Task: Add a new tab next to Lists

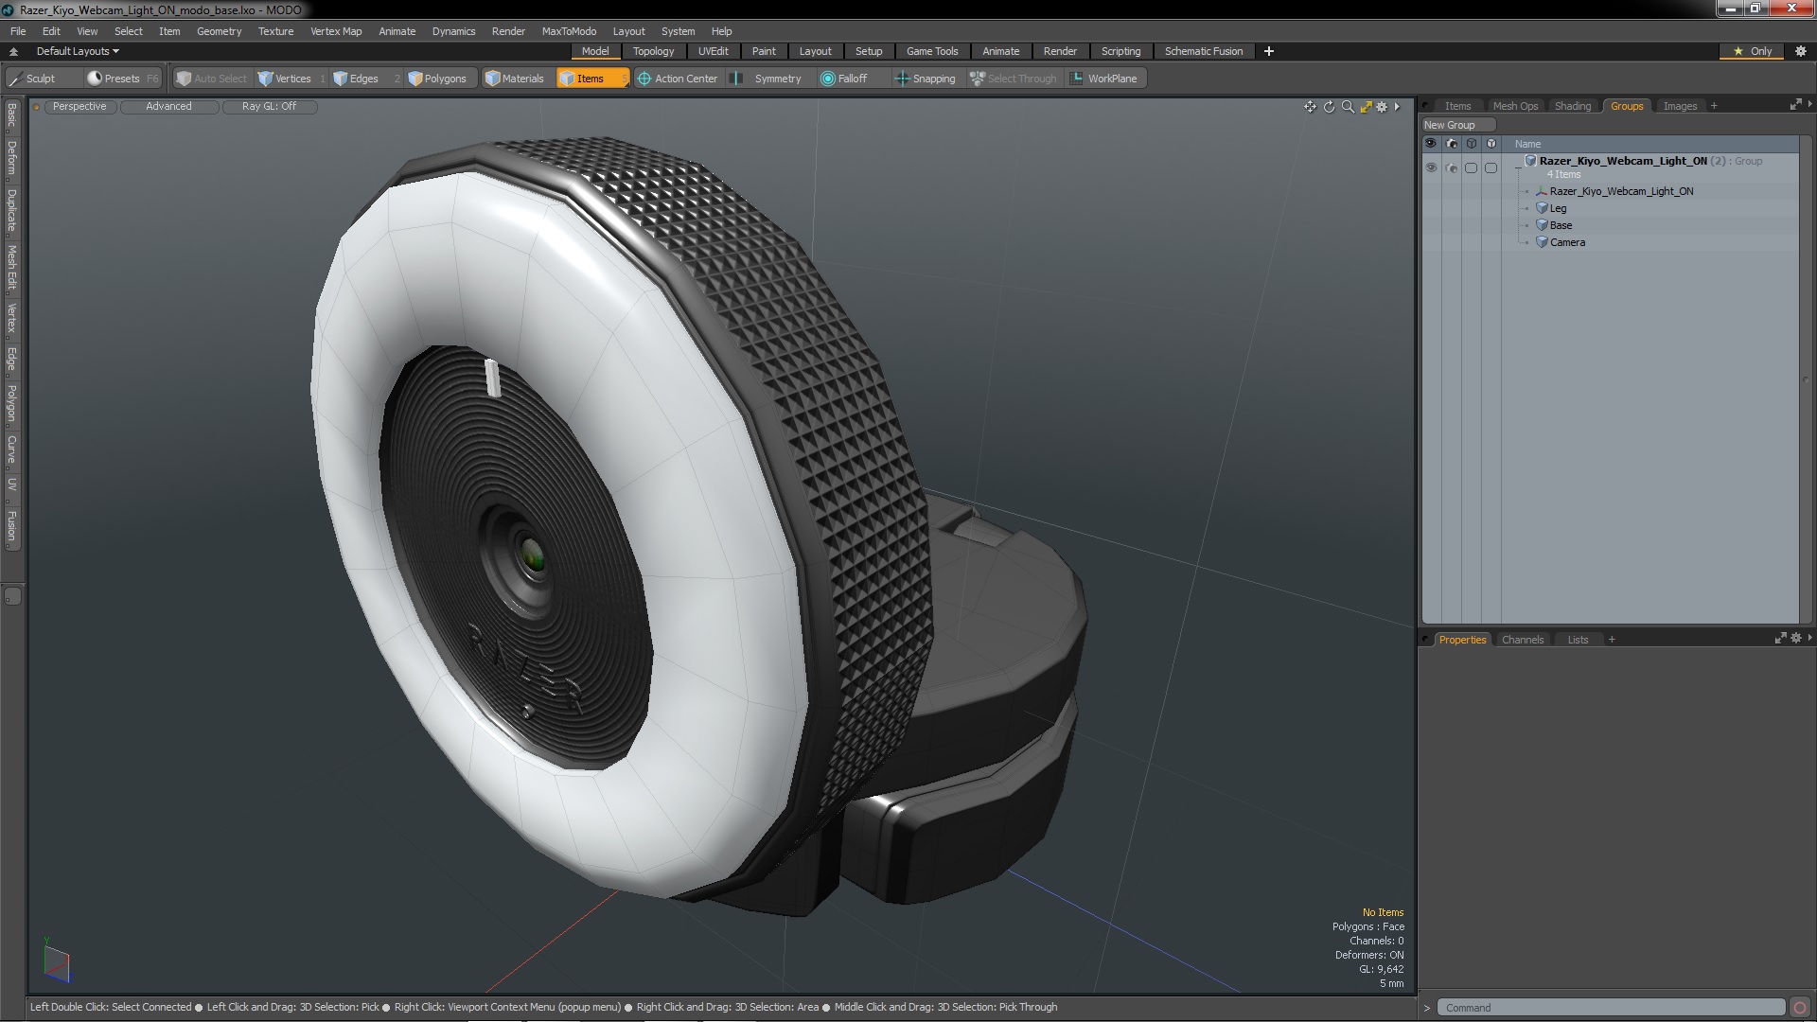Action: point(1612,640)
